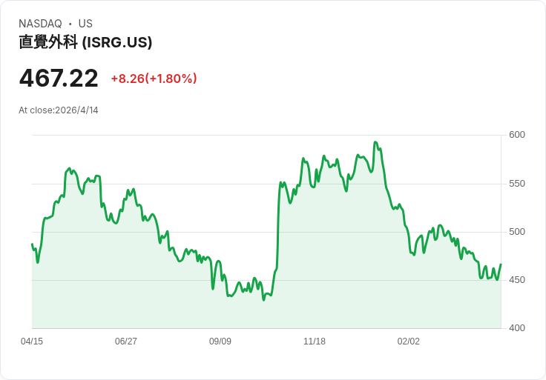546x380 pixels.
Task: Click the leftmost start of the price line
Action: point(32,244)
